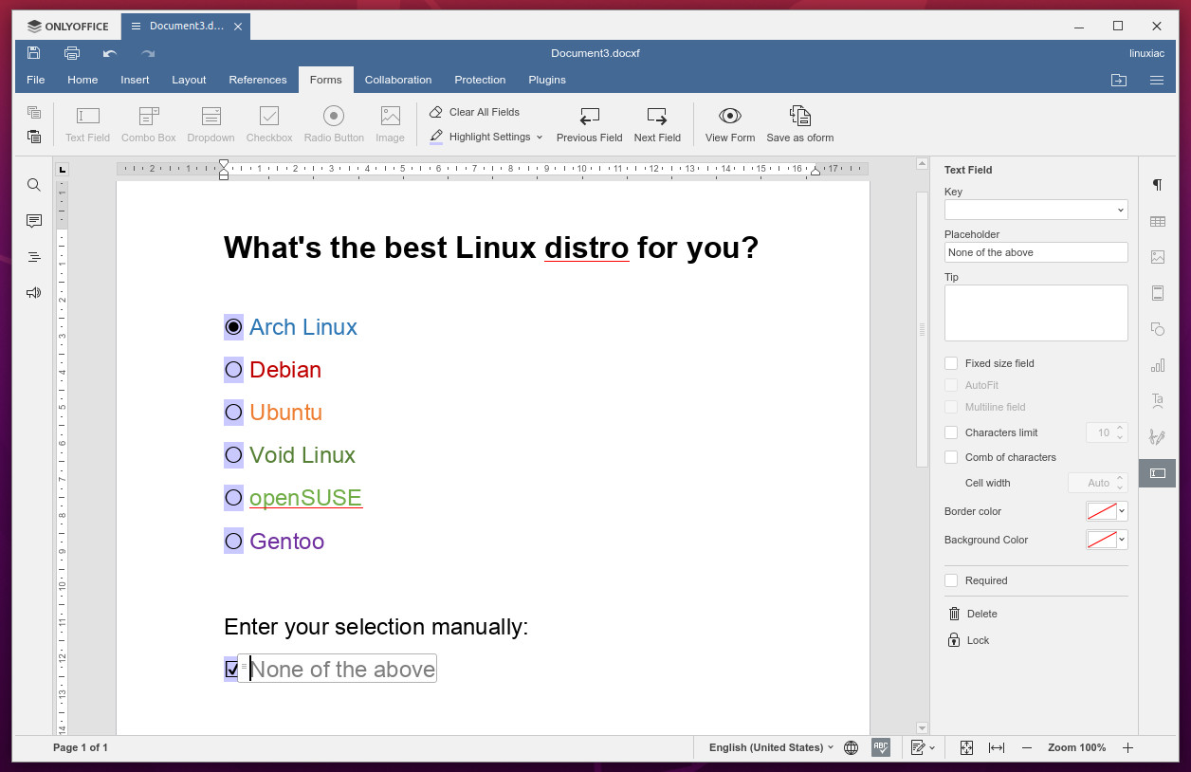Switch to View Form mode
Screen dimensions: 1191x772
pos(730,124)
